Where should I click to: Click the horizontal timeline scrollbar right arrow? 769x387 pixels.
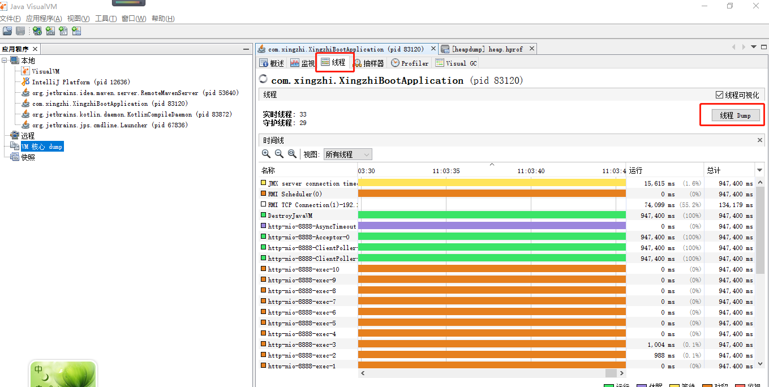coord(621,373)
